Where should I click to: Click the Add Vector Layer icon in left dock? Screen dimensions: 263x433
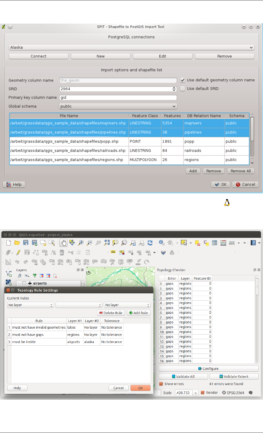[x=9, y=273]
